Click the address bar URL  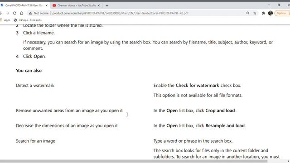pyautogui.click(x=120, y=13)
